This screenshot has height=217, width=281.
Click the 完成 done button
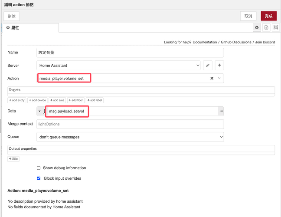coord(268,16)
